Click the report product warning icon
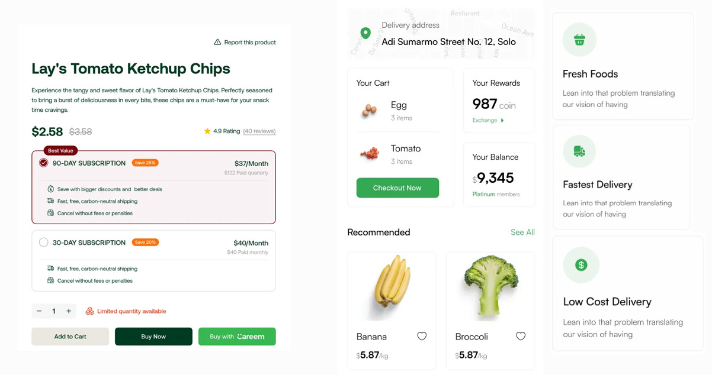Viewport: 712px width, 375px height. click(217, 43)
